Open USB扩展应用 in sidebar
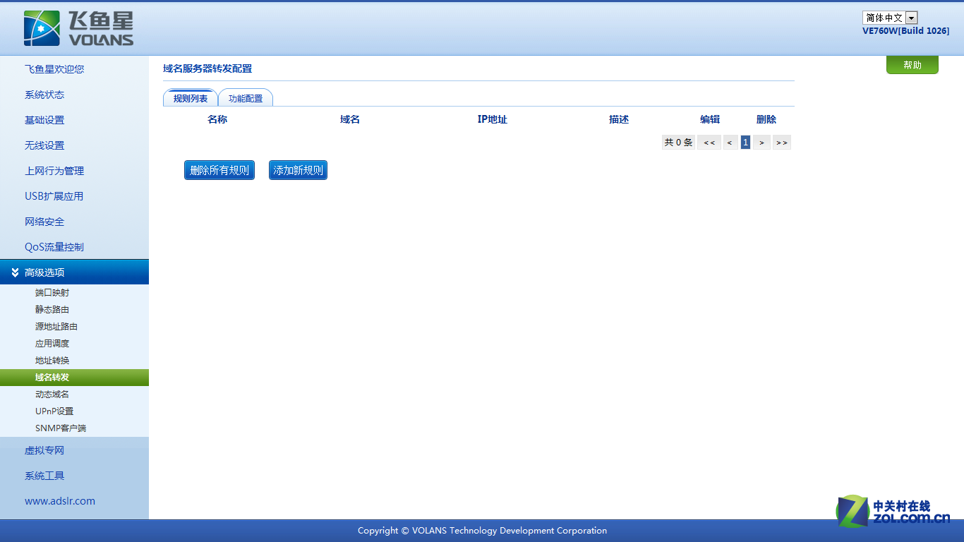This screenshot has height=542, width=964. point(54,196)
